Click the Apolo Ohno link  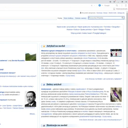(x=82, y=71)
